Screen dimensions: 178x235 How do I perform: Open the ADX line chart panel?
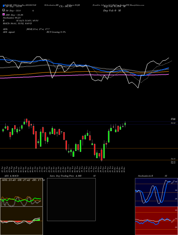tap(21, 192)
